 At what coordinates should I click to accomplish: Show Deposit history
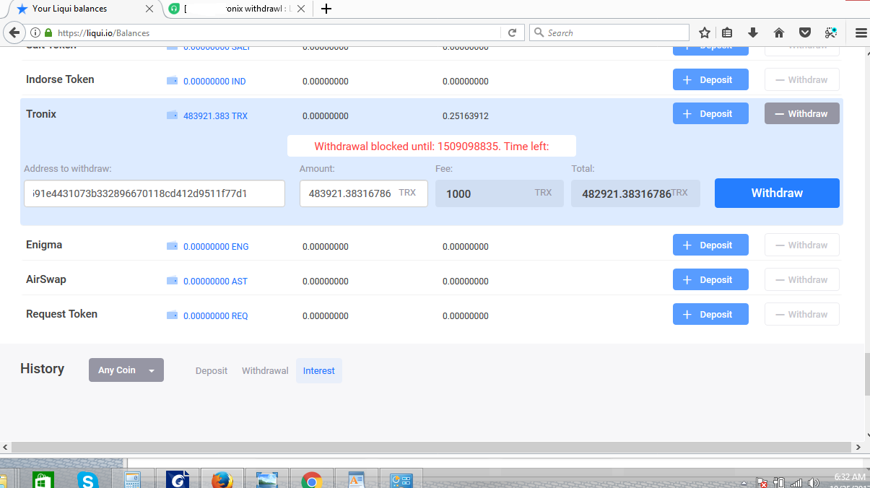(212, 370)
